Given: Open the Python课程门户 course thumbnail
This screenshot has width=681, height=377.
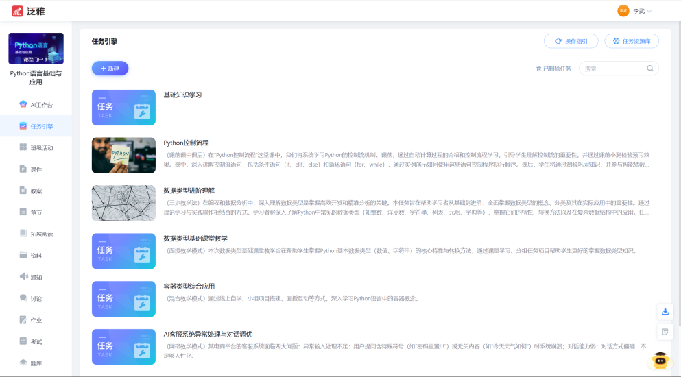Looking at the screenshot, I should (x=36, y=48).
